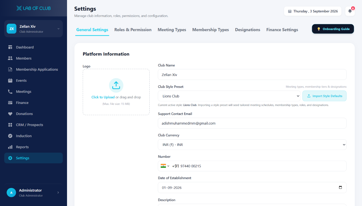The height and width of the screenshot is (206, 362).
Task: Click the Thursday, 3 September 2026 date chip
Action: pyautogui.click(x=313, y=11)
